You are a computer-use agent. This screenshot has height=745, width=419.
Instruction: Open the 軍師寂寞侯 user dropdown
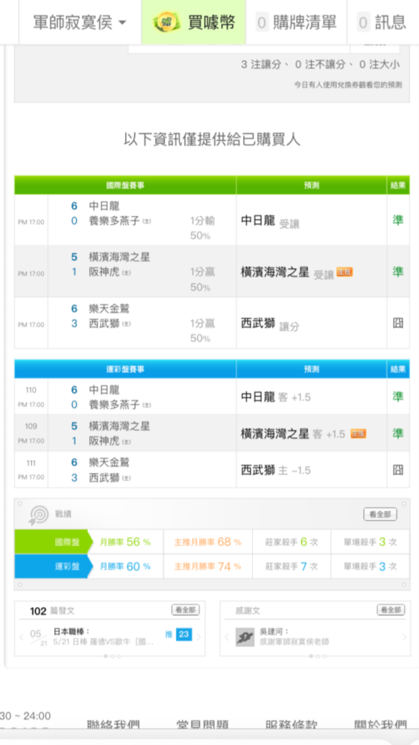pos(80,22)
